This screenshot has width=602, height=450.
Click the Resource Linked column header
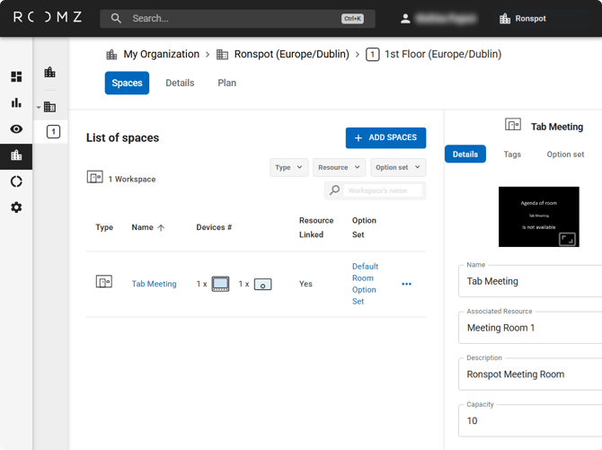pyautogui.click(x=316, y=227)
